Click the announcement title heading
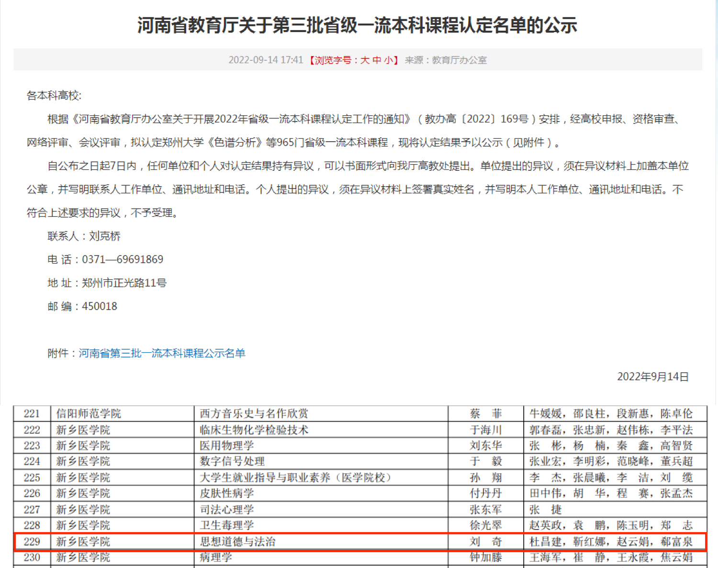The image size is (718, 568). [x=357, y=25]
